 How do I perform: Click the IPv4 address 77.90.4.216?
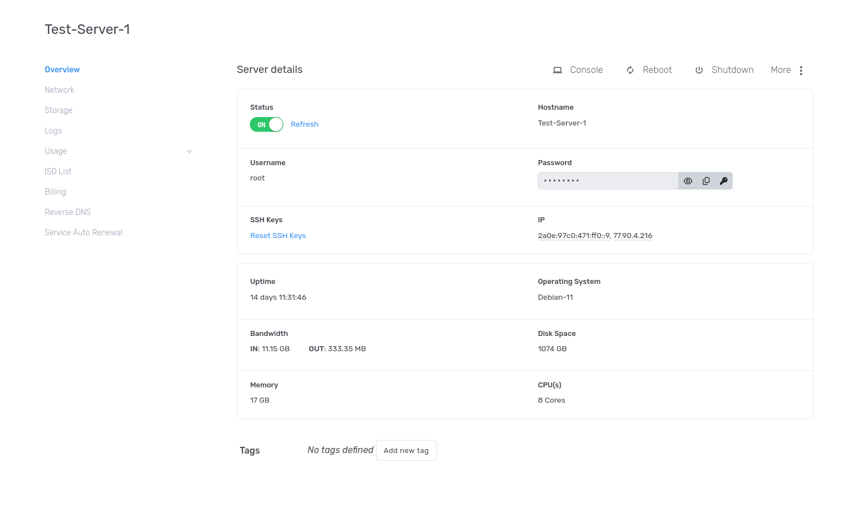tap(633, 236)
